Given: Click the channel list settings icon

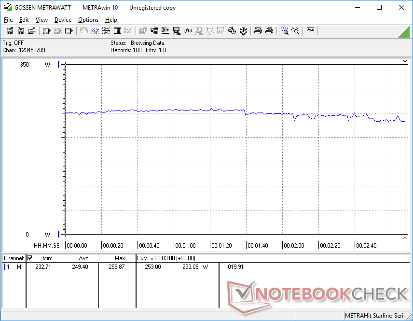Looking at the screenshot, I should (x=165, y=31).
